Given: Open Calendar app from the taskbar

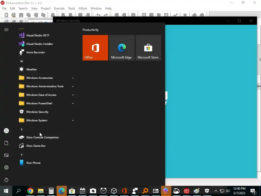Looking at the screenshot, I should (x=83, y=191).
